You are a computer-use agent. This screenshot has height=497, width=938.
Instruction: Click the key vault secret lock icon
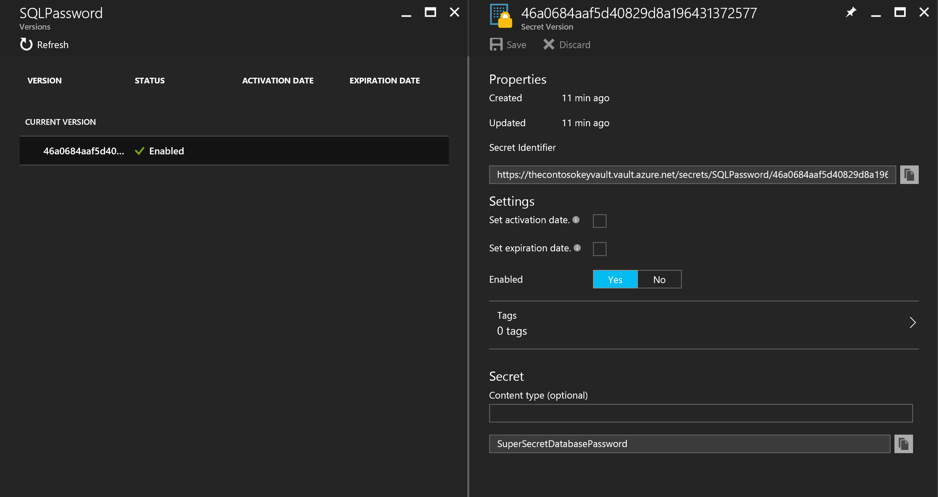501,16
